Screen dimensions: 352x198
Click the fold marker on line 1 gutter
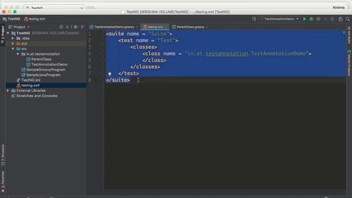click(103, 34)
